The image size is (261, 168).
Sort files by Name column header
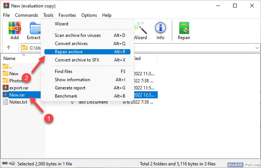10,58
